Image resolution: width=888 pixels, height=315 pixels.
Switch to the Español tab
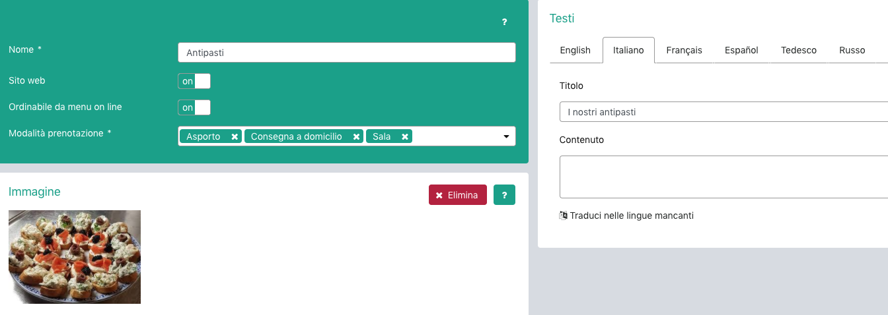pyautogui.click(x=741, y=50)
